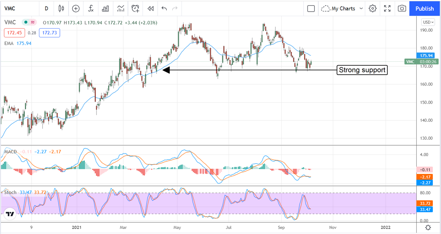Click the blue 172.73 buy price button
The image size is (441, 234).
pos(49,33)
